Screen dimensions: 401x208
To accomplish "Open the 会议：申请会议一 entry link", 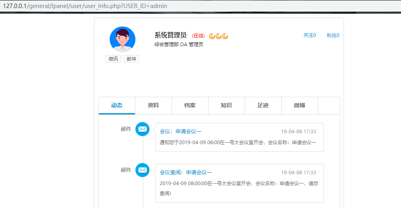I will tap(181, 132).
